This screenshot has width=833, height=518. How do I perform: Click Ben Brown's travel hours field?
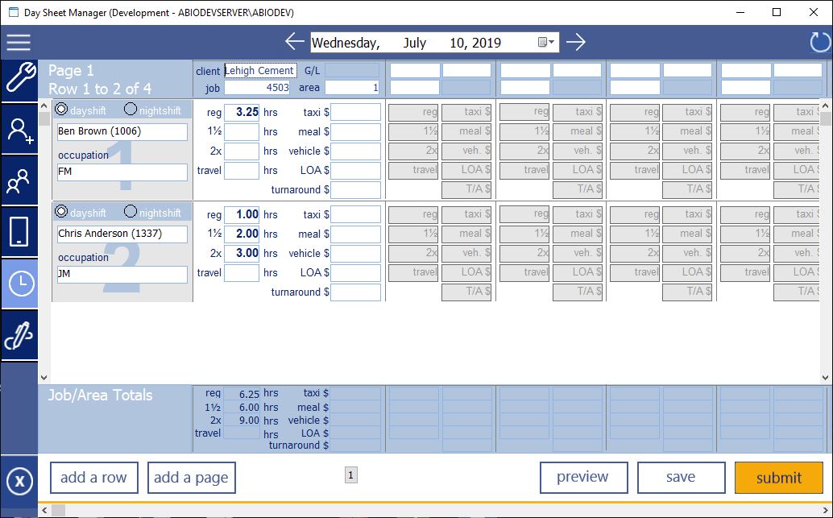(x=242, y=171)
